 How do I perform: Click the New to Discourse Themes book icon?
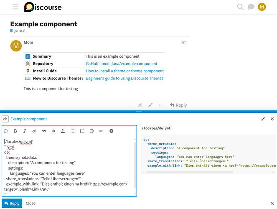(x=28, y=78)
